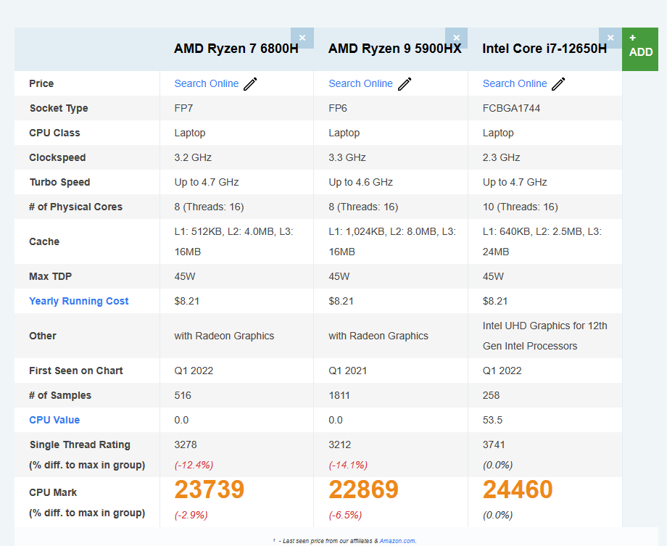Open the Yearly Running Cost link

[x=79, y=301]
